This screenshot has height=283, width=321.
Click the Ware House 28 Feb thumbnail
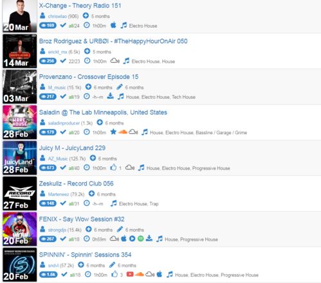pos(20,123)
